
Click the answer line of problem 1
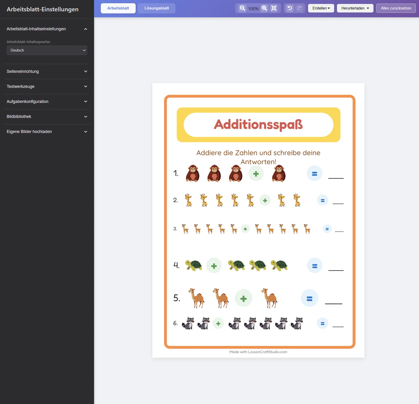[x=336, y=178]
